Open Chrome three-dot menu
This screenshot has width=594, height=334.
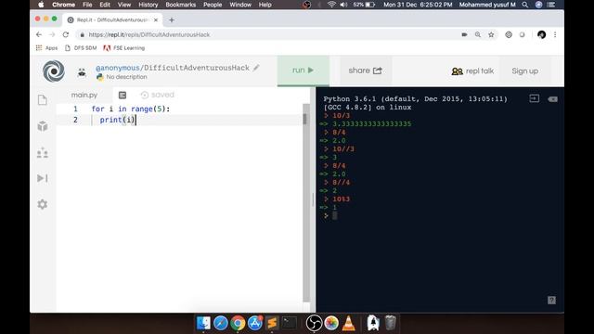[x=555, y=34]
